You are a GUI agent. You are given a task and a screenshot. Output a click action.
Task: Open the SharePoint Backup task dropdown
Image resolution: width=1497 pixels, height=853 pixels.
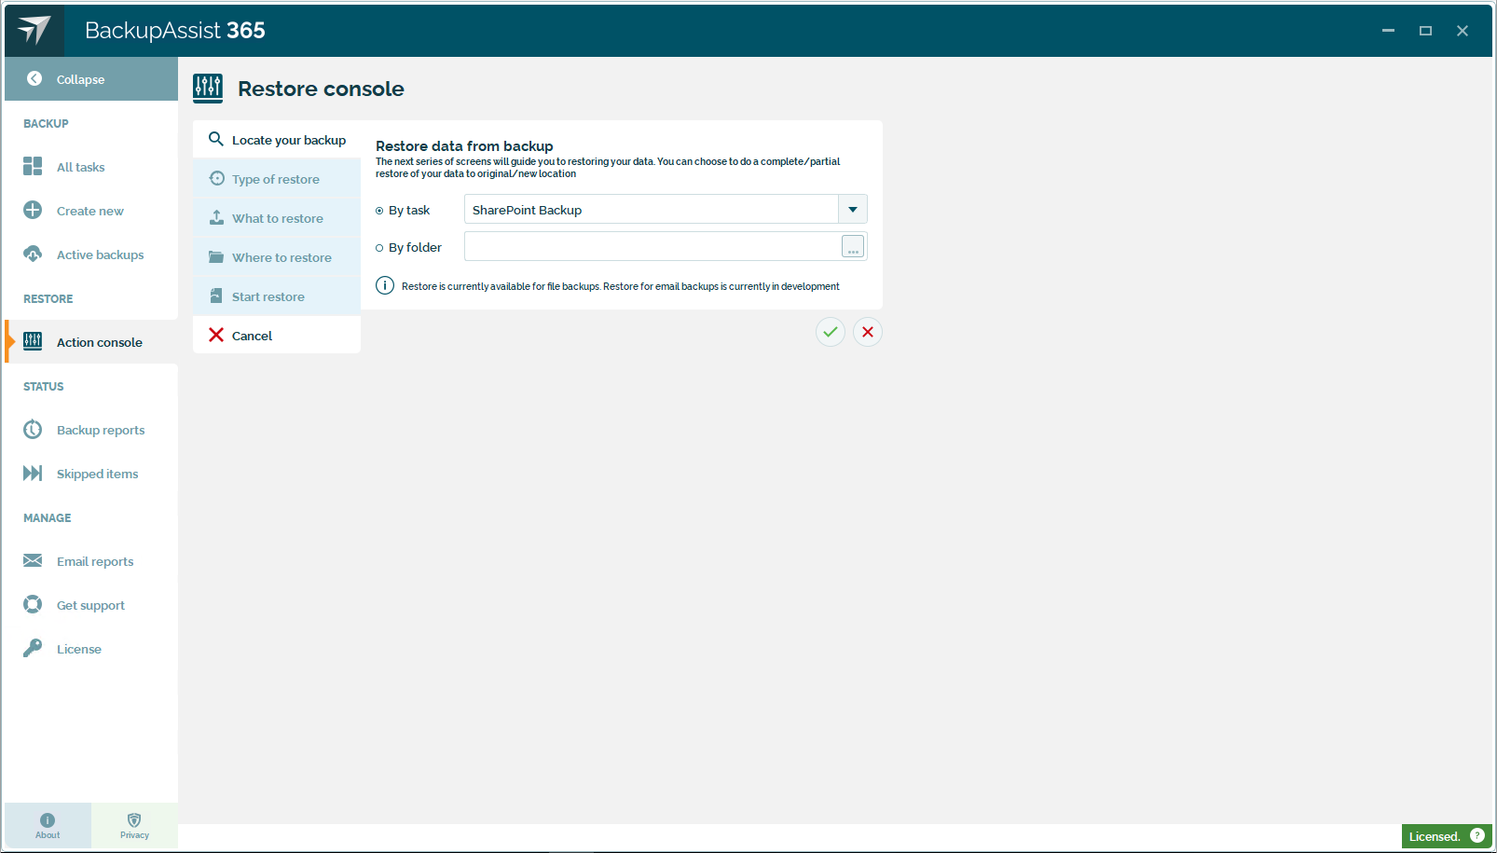[x=666, y=209]
